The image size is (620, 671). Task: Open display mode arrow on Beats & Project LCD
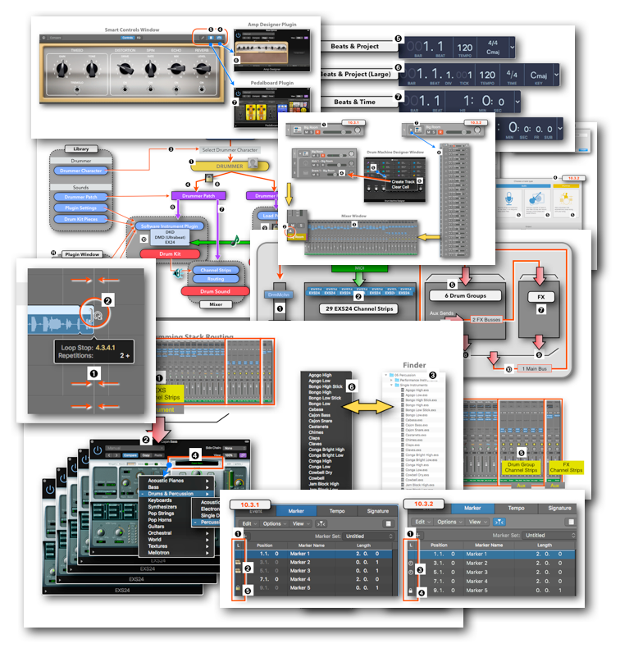coord(511,47)
